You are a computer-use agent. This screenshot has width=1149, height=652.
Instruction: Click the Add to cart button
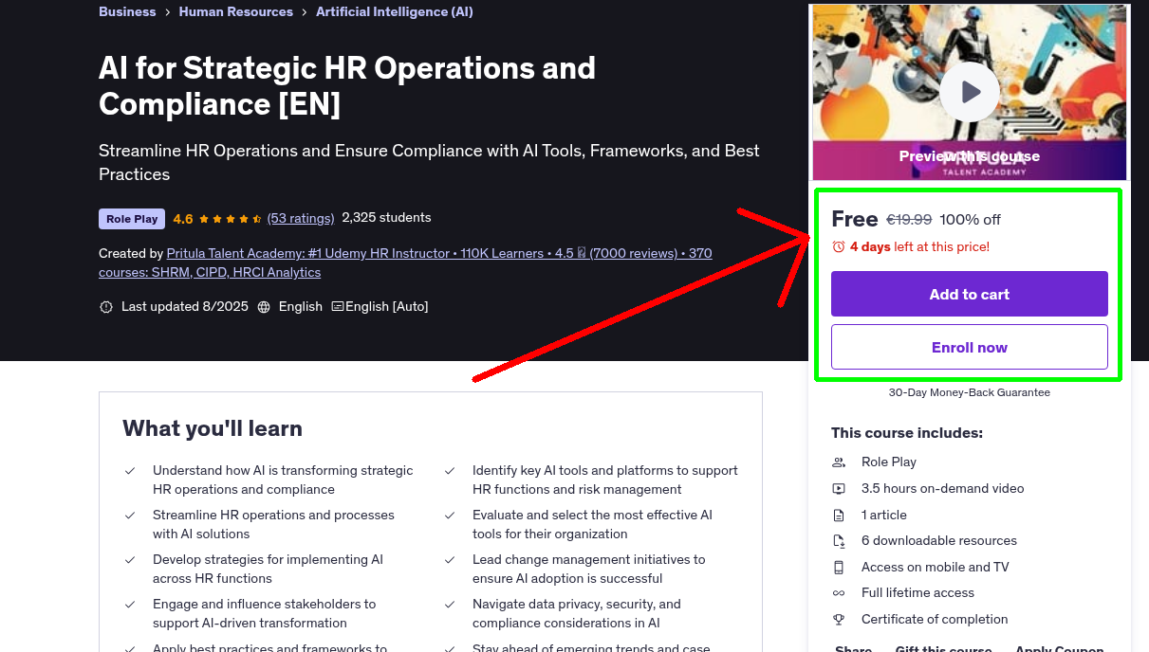coord(970,294)
